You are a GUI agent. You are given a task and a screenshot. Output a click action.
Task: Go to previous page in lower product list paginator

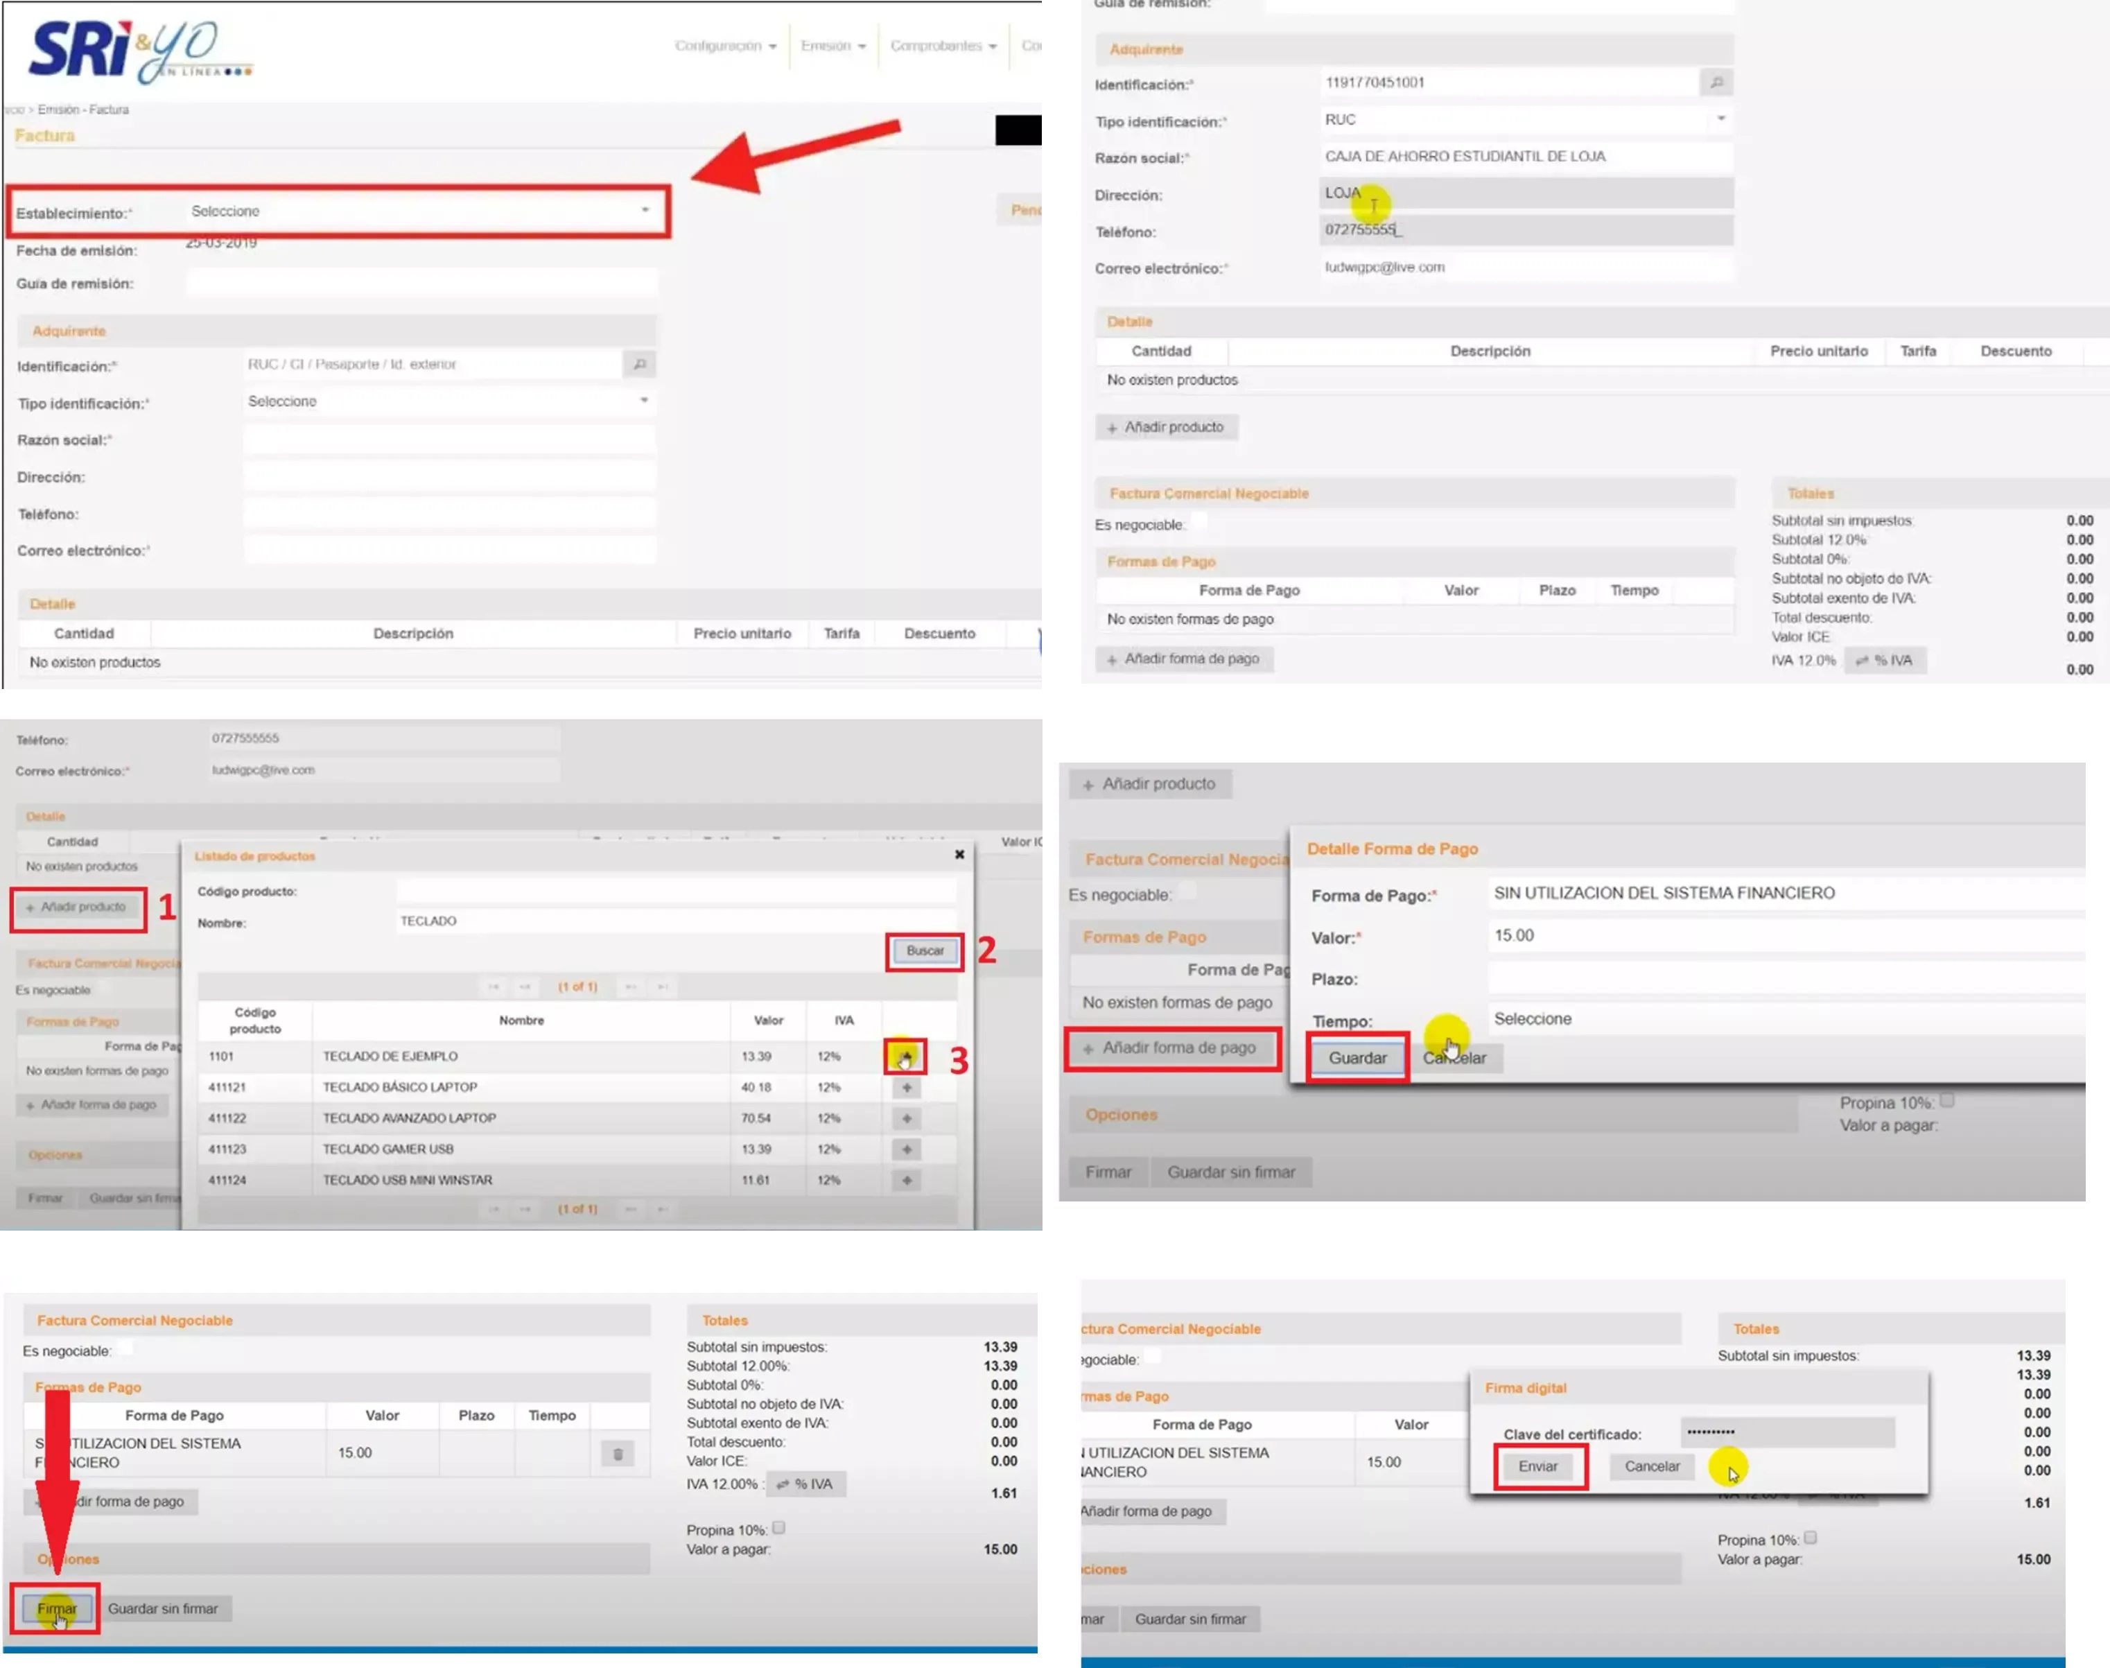pos(525,1209)
